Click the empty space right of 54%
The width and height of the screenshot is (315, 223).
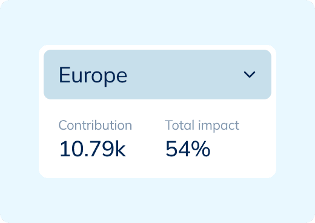point(242,149)
